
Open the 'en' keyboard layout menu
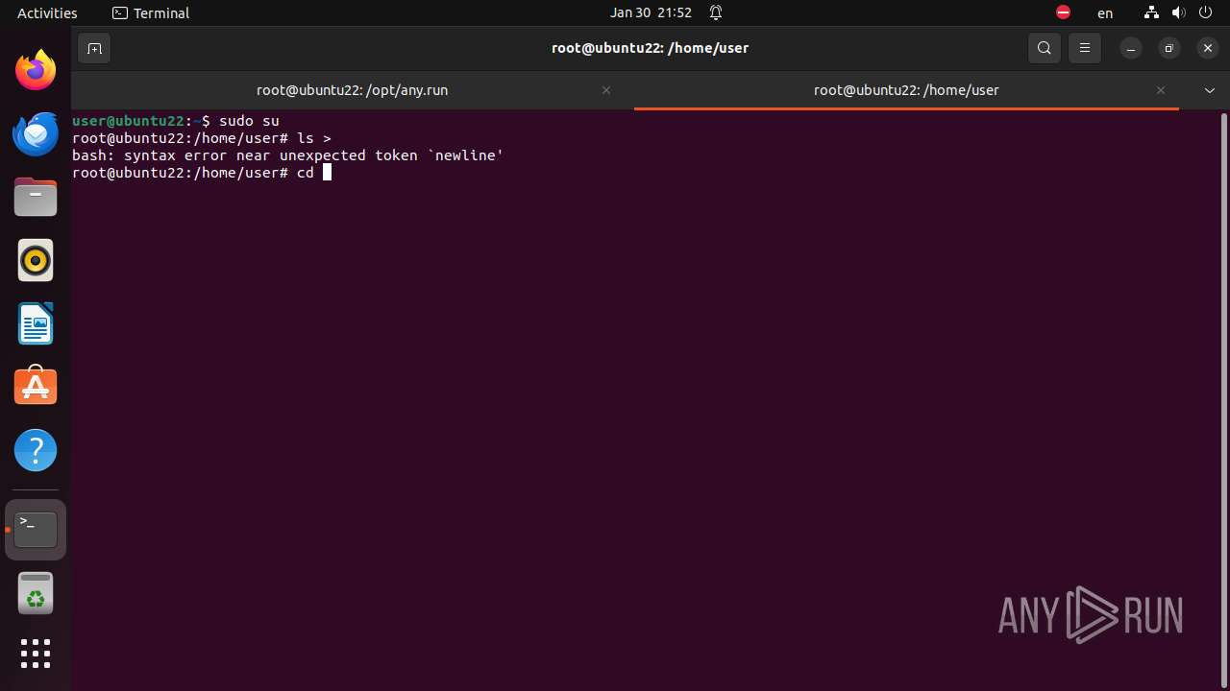click(x=1105, y=13)
